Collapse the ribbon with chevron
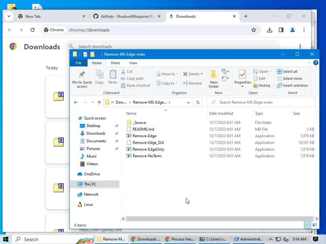The width and height of the screenshot is (326, 244). pyautogui.click(x=309, y=63)
